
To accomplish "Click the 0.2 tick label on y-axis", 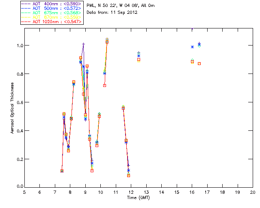I will point(20,159).
